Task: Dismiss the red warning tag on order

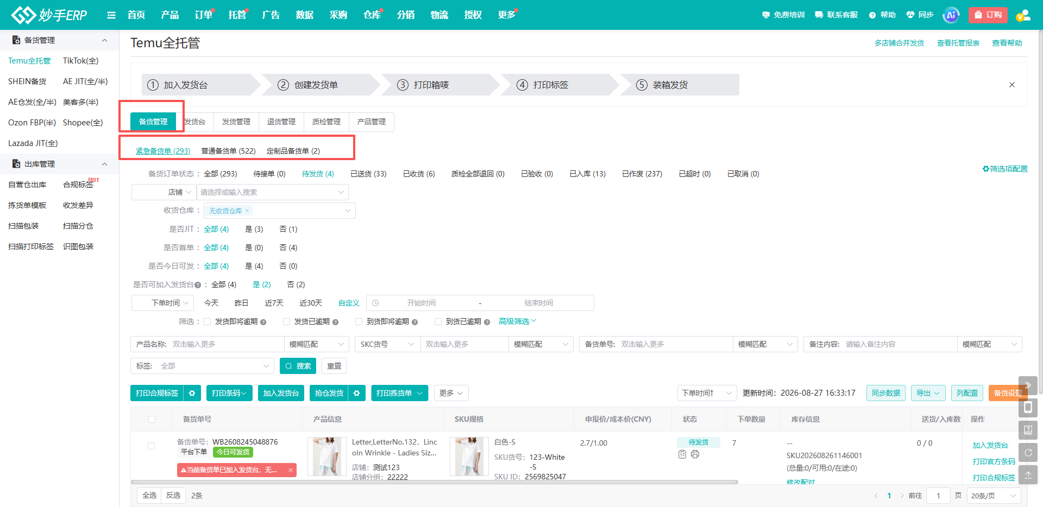Action: (291, 470)
